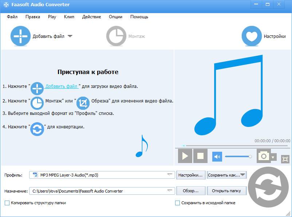Maximize the Faasoft Audio Converter window
Image resolution: width=292 pixels, height=217 pixels.
point(268,4)
